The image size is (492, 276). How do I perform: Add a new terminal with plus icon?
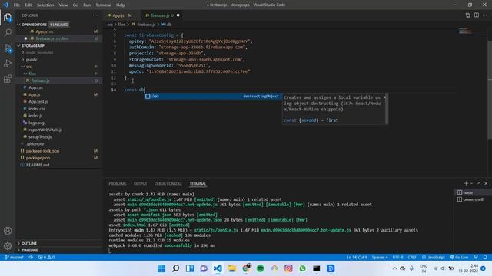point(466,183)
